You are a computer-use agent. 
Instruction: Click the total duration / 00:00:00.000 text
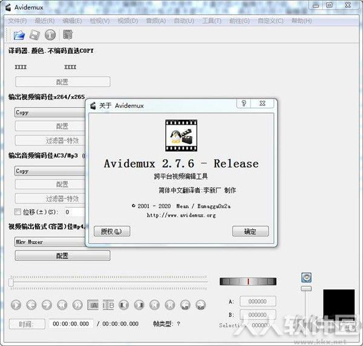[x=117, y=324]
